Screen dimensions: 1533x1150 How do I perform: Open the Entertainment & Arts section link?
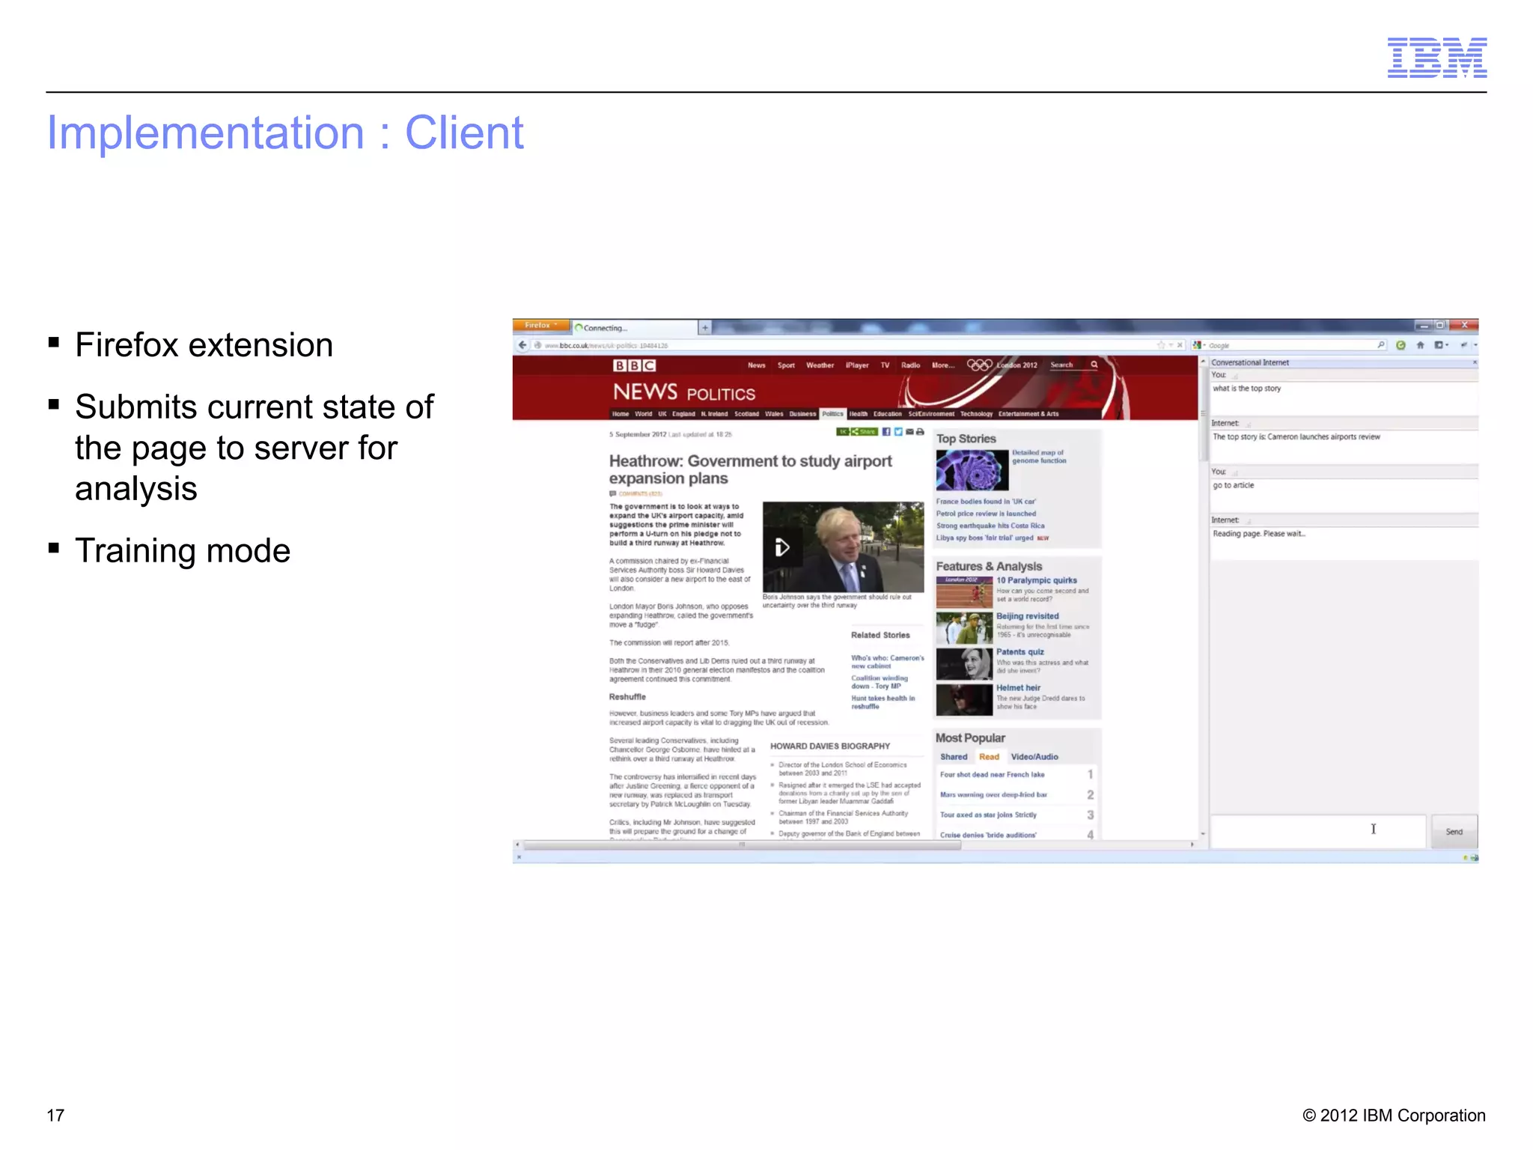click(1028, 414)
